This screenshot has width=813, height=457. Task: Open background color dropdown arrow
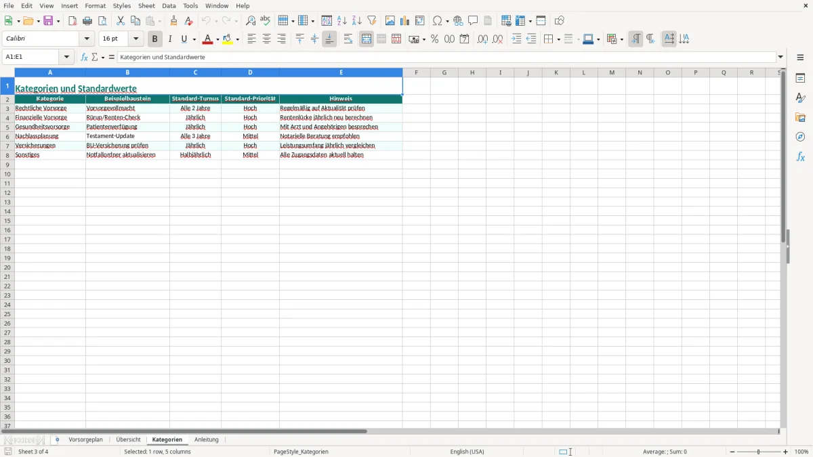pos(238,39)
